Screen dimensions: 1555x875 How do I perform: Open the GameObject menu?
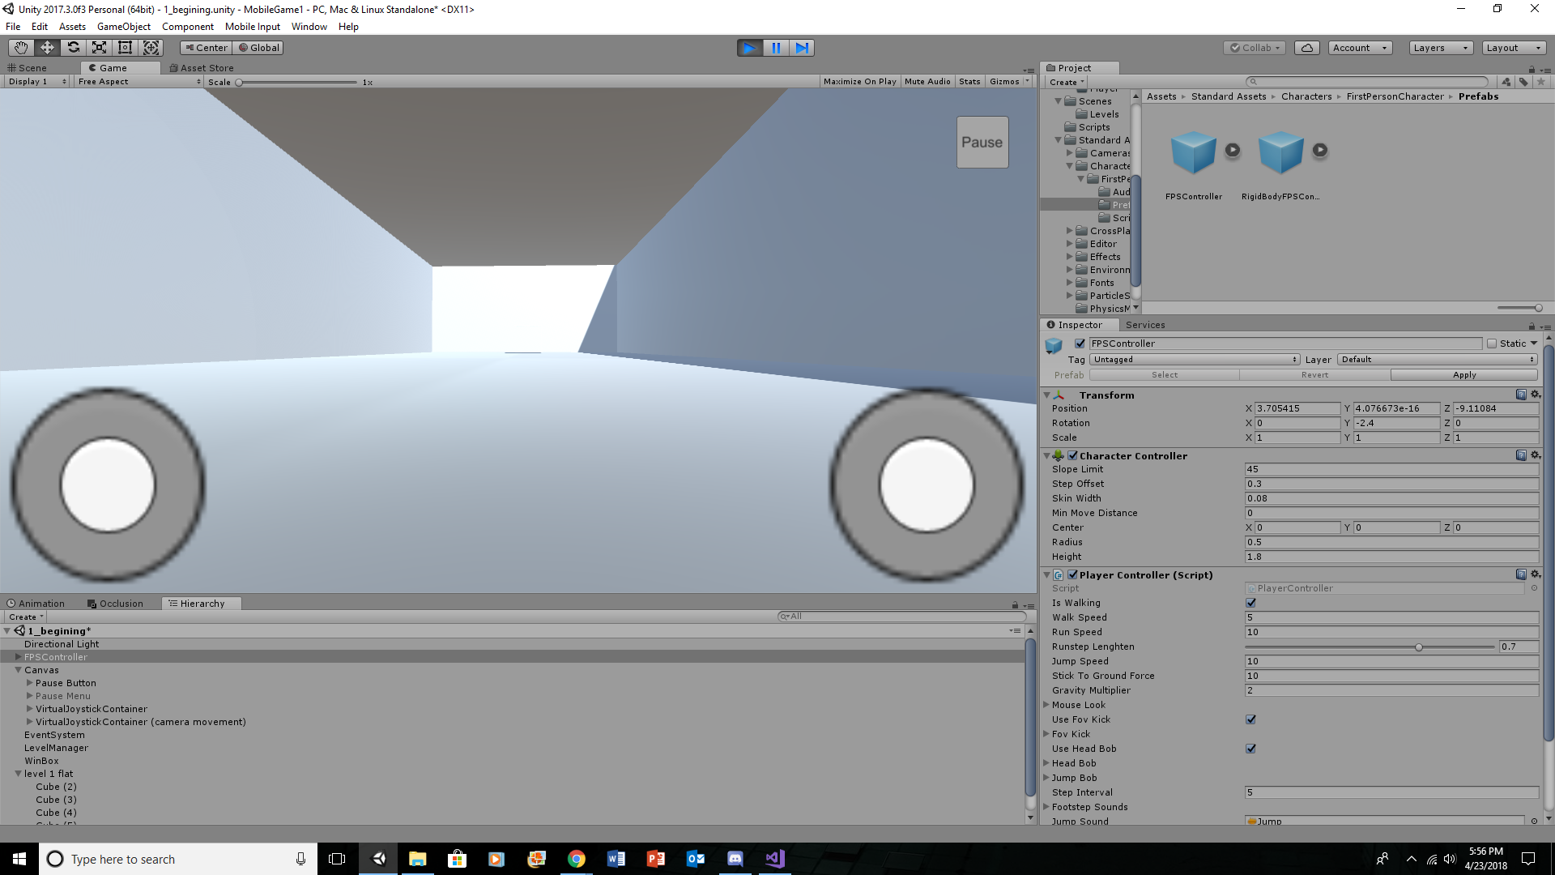[x=124, y=27]
